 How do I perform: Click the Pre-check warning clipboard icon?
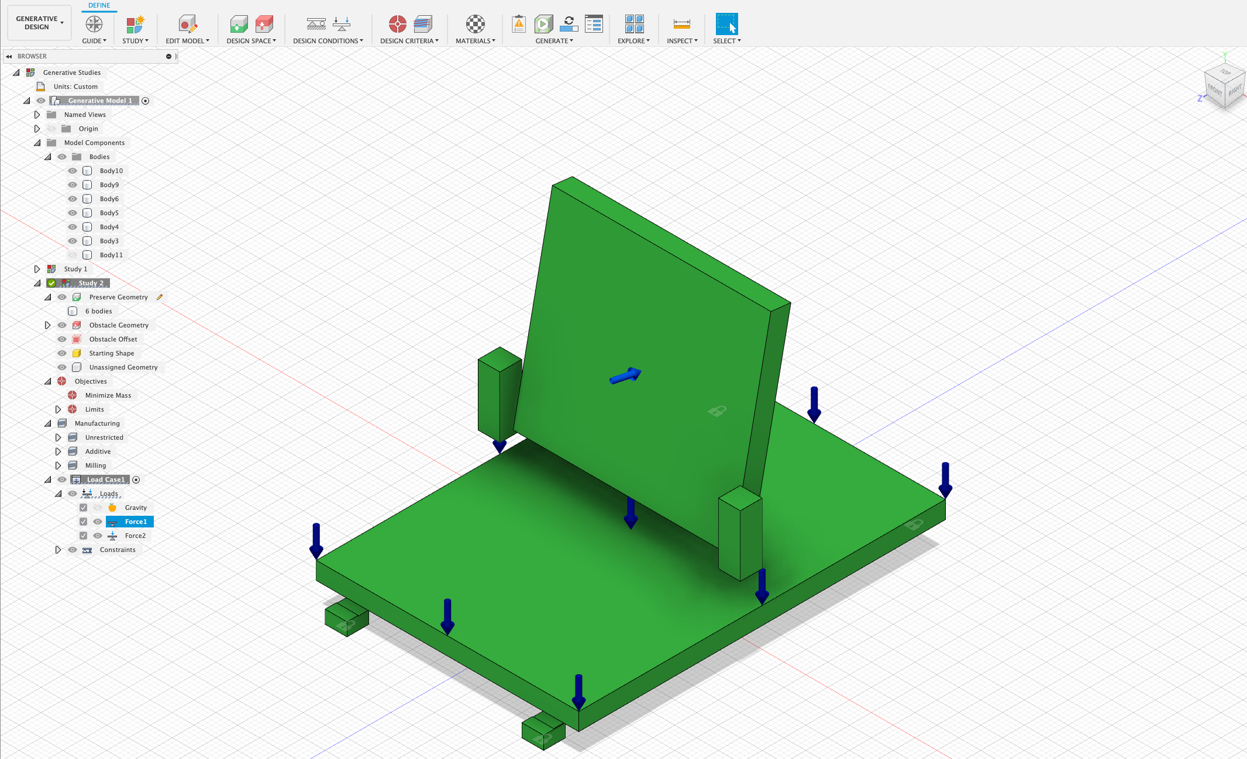(x=518, y=25)
